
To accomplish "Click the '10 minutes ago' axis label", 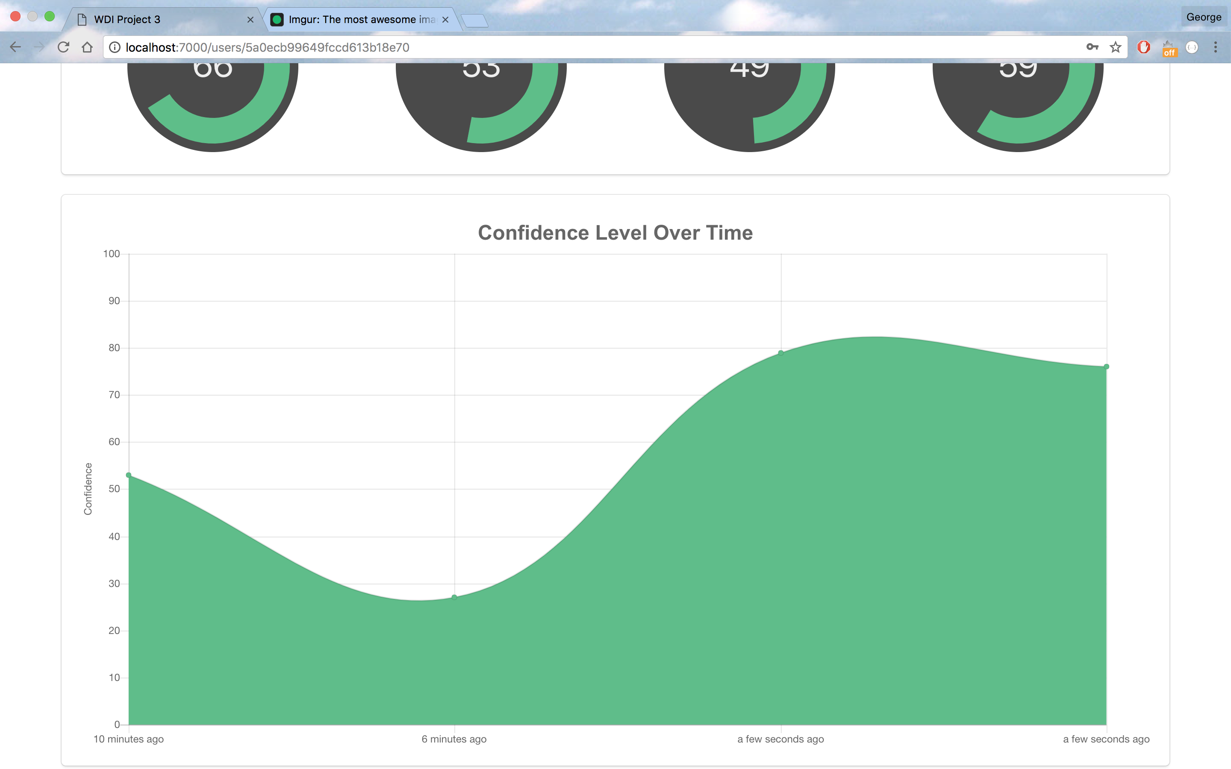I will coord(129,739).
